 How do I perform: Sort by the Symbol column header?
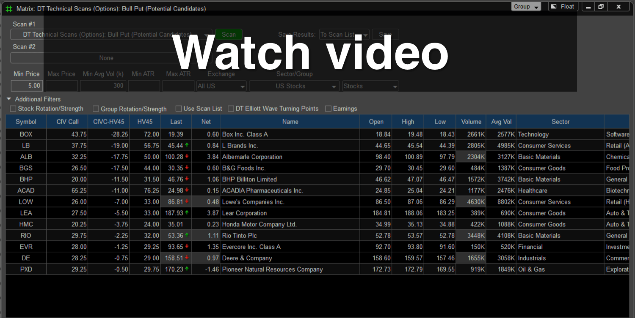pyautogui.click(x=26, y=122)
